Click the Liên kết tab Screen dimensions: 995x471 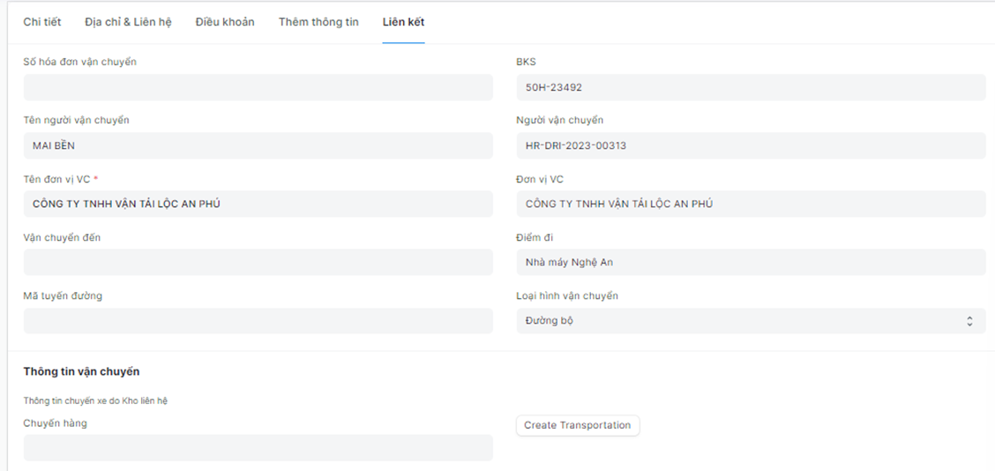[403, 22]
